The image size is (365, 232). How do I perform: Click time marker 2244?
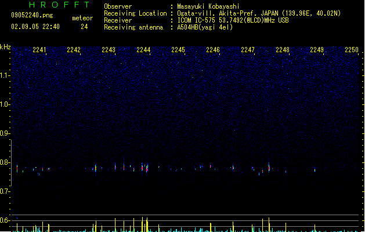point(143,50)
